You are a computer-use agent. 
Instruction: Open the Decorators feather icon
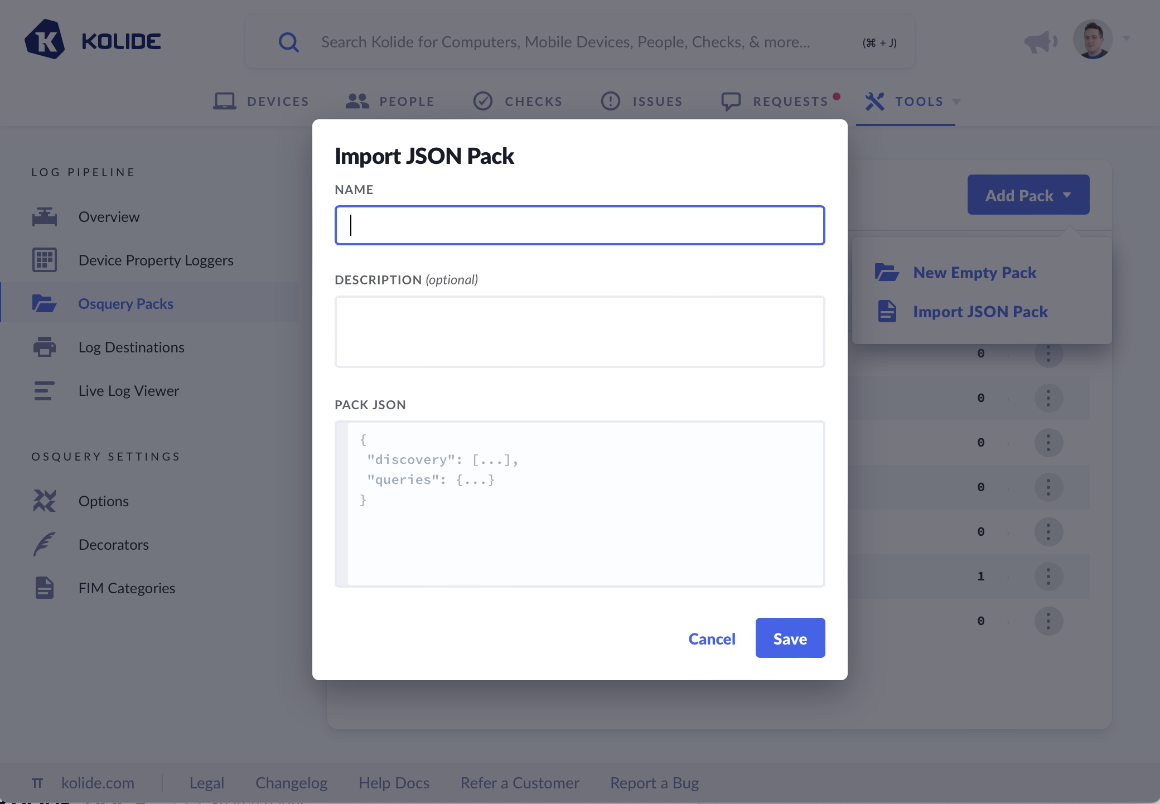click(x=45, y=545)
